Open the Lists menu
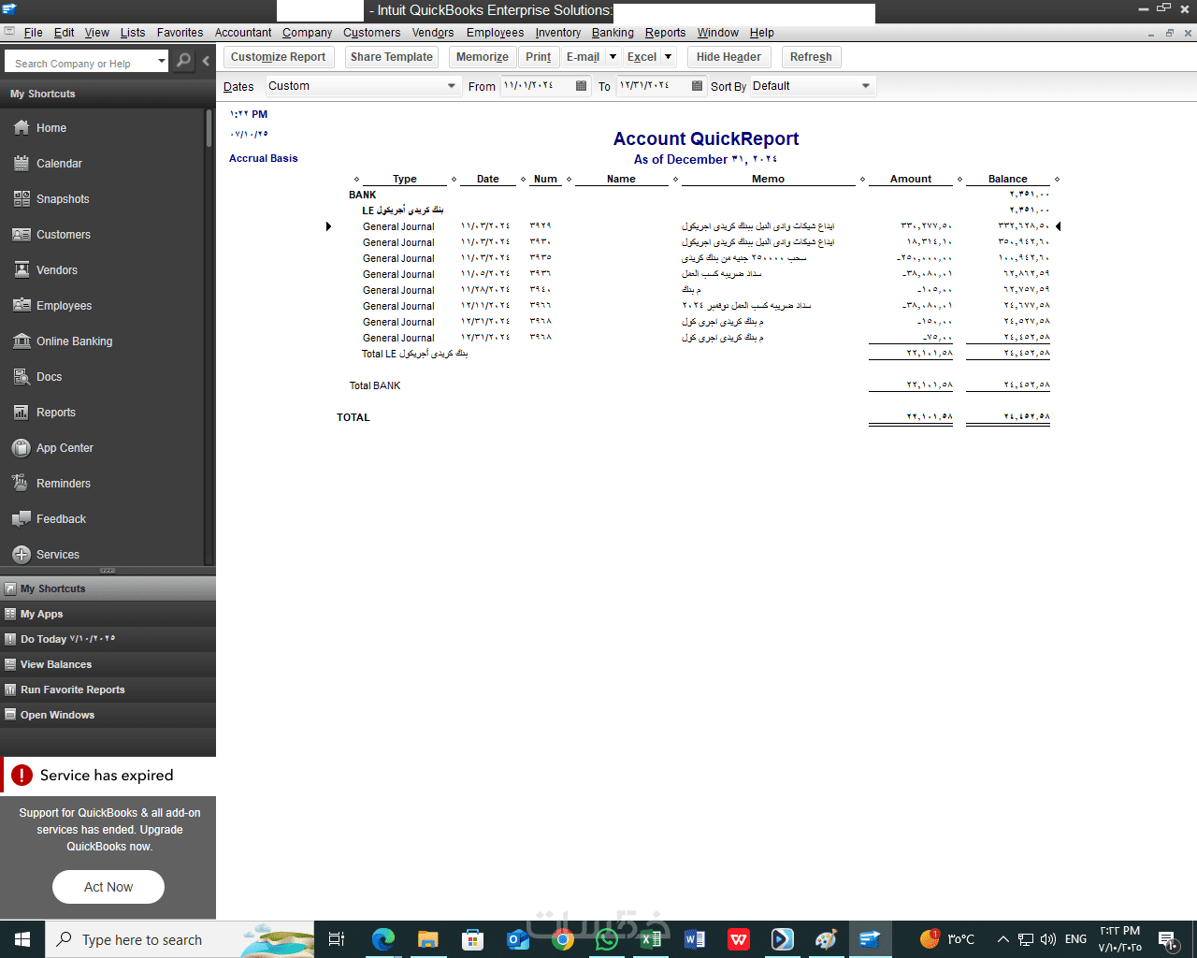The height and width of the screenshot is (958, 1197). 133,33
